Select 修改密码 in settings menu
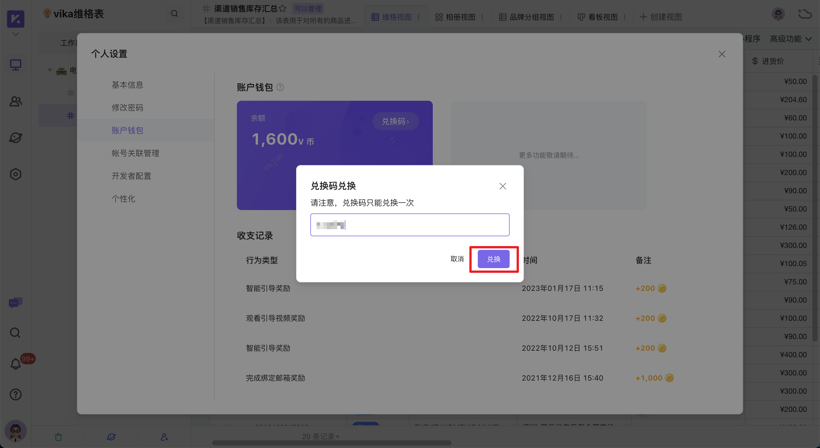 tap(127, 108)
